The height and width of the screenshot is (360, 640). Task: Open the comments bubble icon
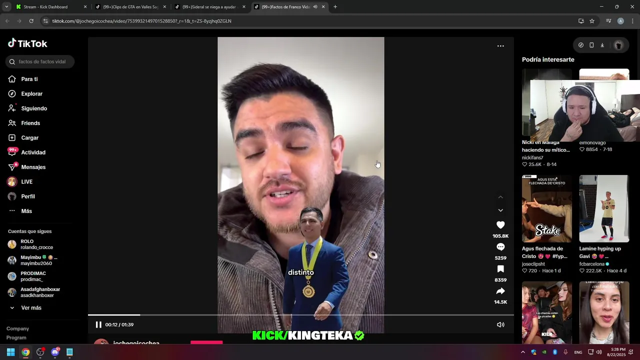click(x=500, y=247)
